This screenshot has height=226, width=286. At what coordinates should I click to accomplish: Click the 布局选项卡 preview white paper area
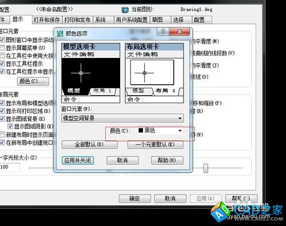[152, 72]
